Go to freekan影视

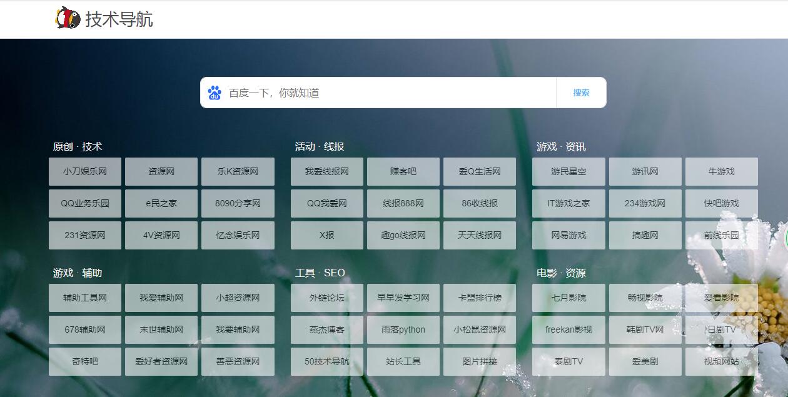pos(568,329)
